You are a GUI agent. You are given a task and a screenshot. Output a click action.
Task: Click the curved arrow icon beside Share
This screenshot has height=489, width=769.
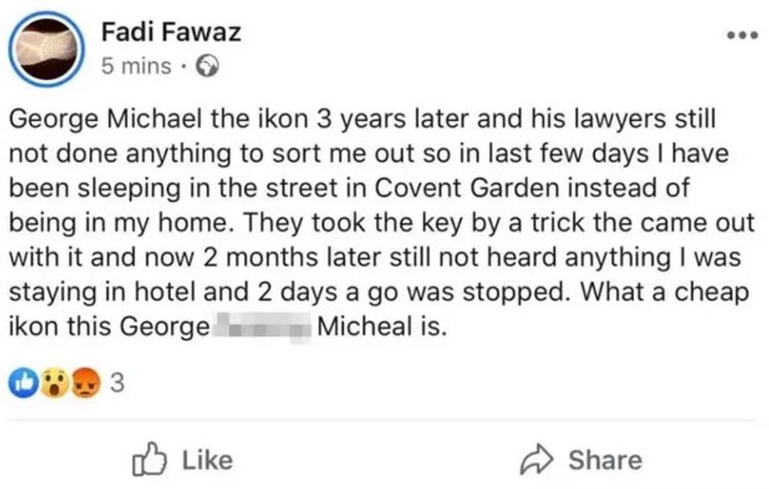tap(538, 460)
